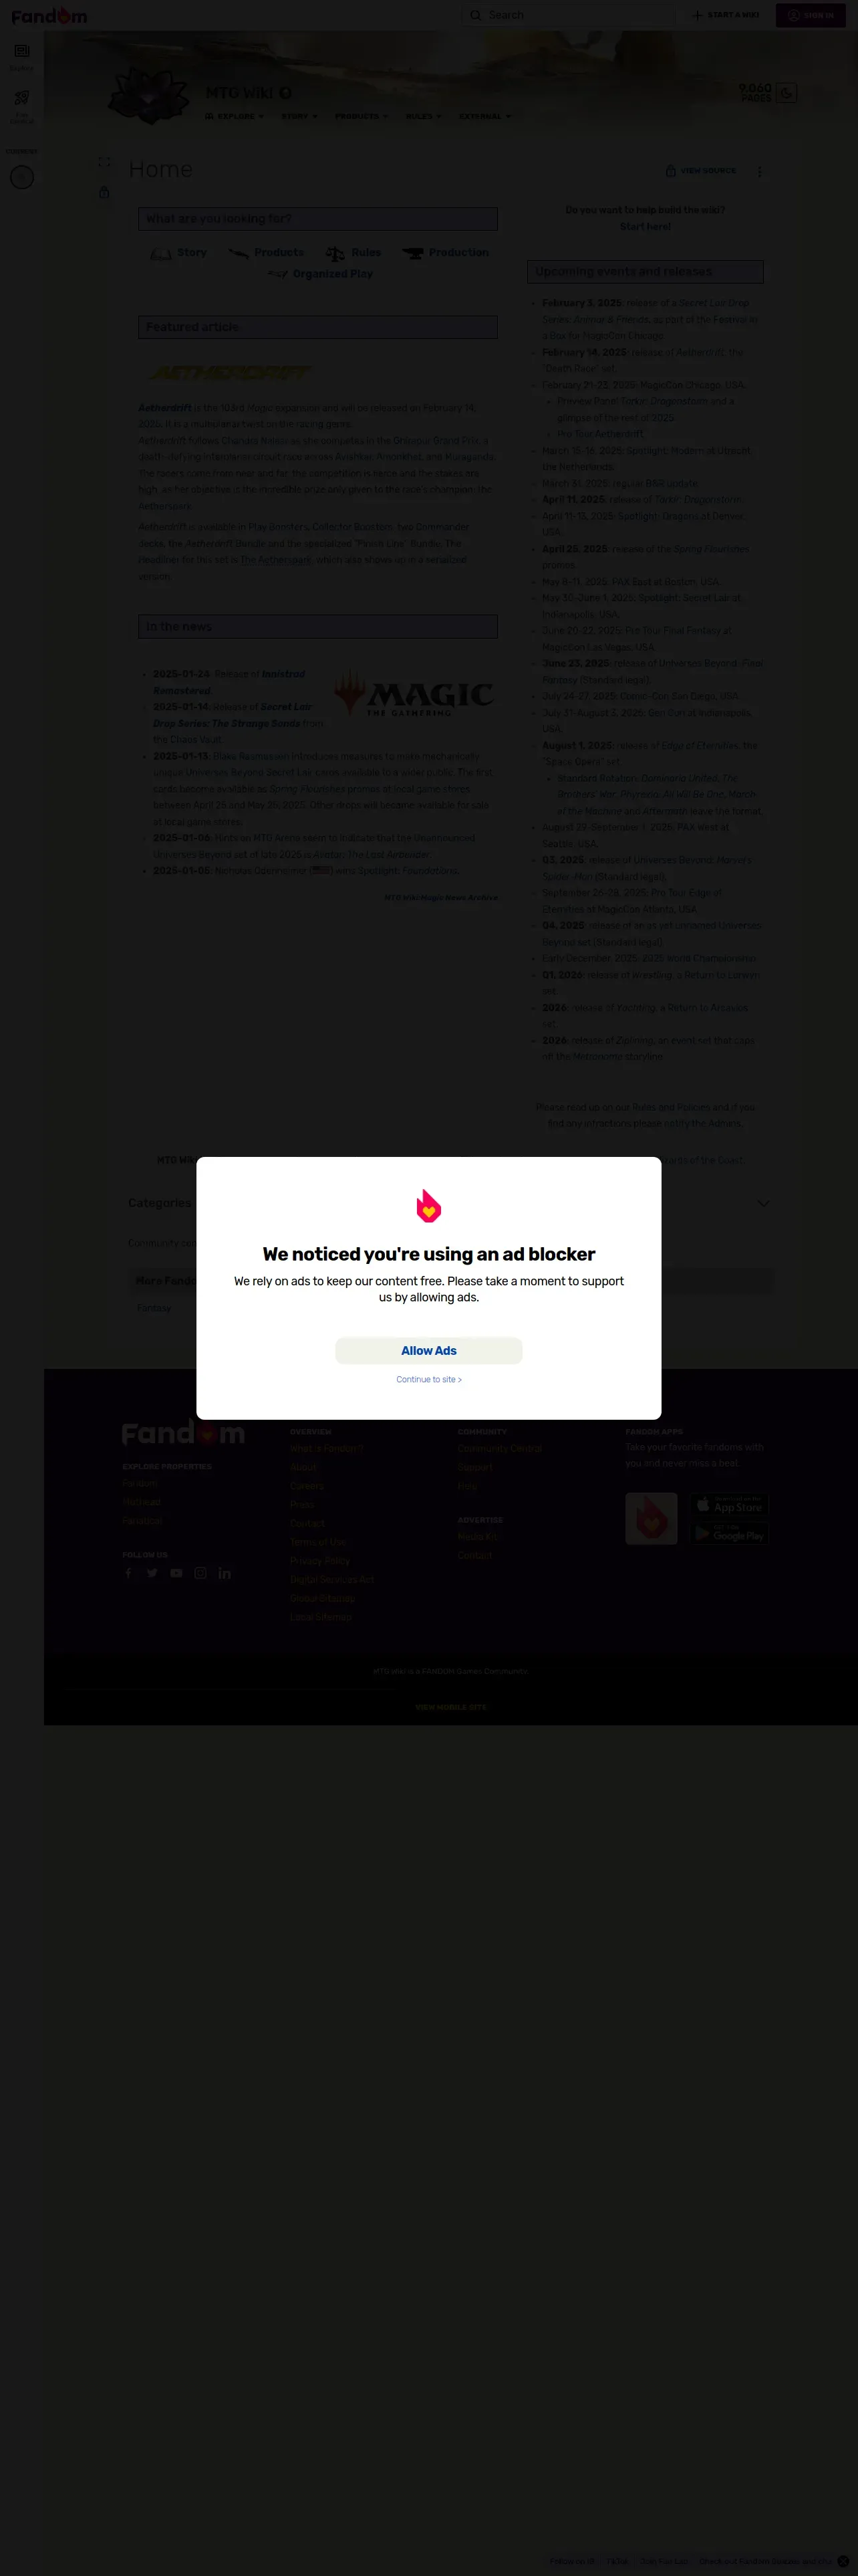The height and width of the screenshot is (2576, 858).
Task: Click the Continue to site link
Action: click(x=428, y=1379)
